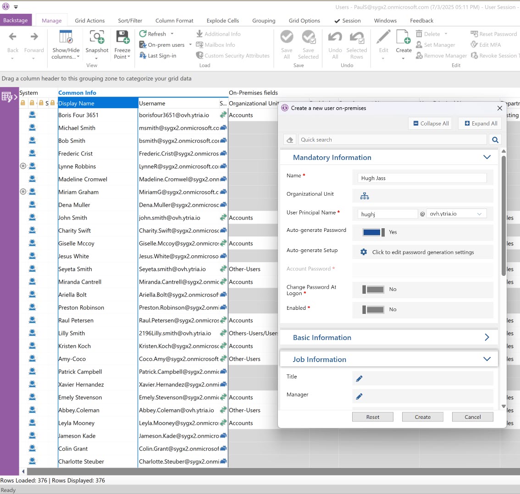Click the eraser icon beside Quick search
Viewport: 520px width, 494px height.
290,140
